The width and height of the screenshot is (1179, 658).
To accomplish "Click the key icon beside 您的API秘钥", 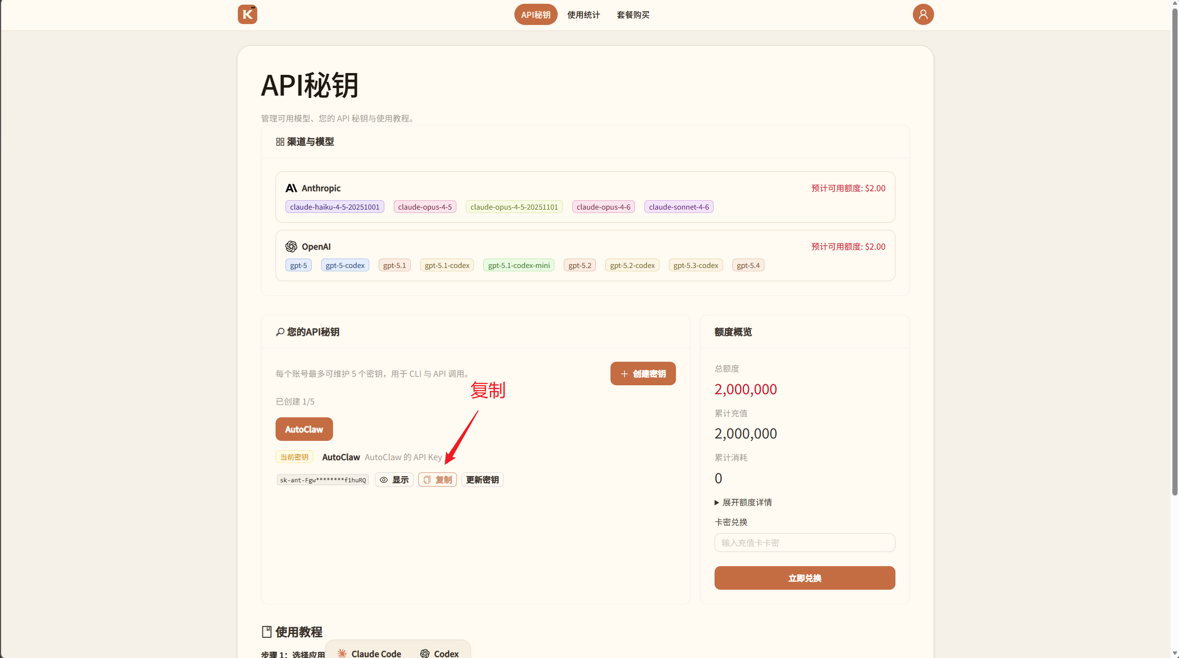I will (x=280, y=332).
